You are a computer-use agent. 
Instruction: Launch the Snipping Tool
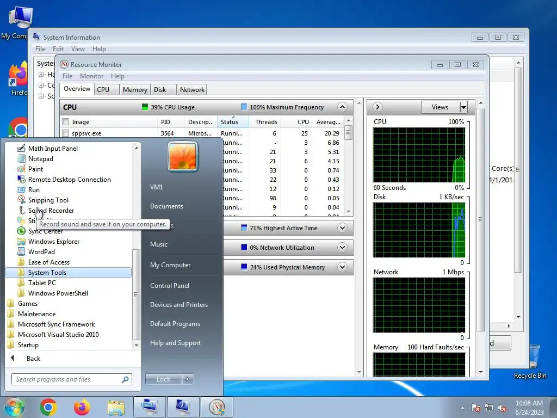[x=48, y=200]
